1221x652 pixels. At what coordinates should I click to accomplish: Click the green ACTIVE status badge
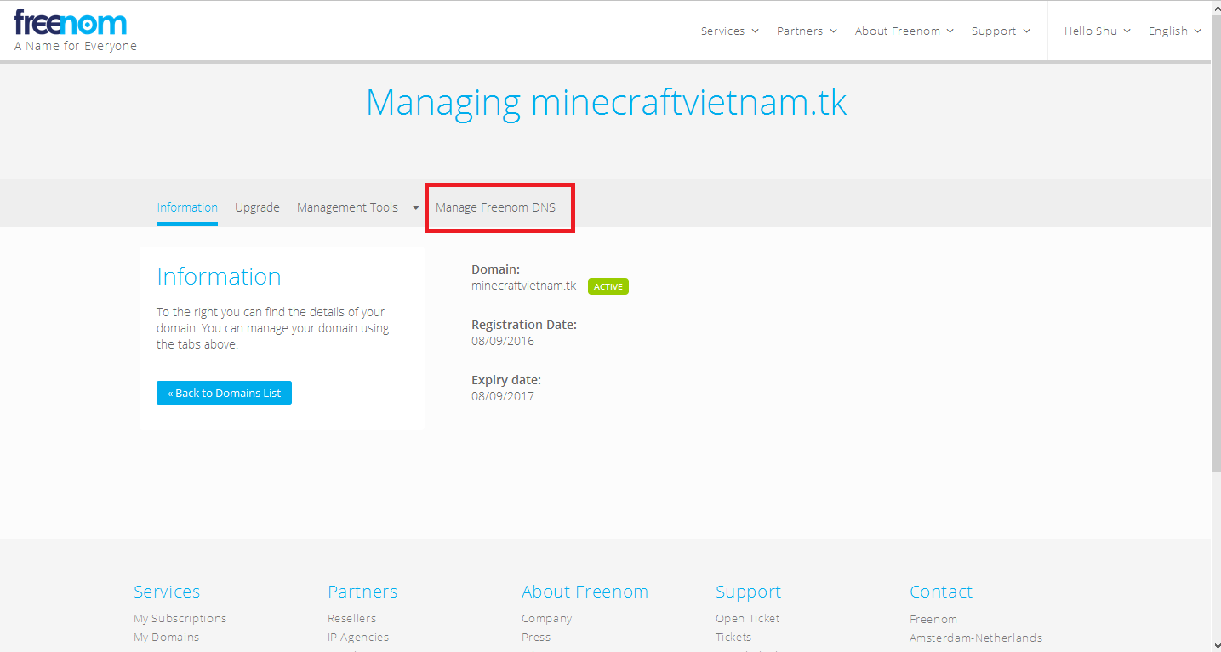tap(608, 286)
